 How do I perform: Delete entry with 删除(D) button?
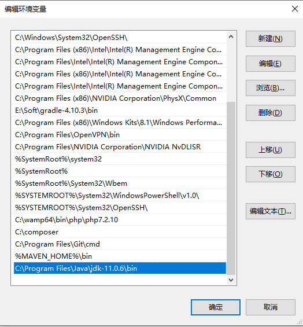coord(270,113)
